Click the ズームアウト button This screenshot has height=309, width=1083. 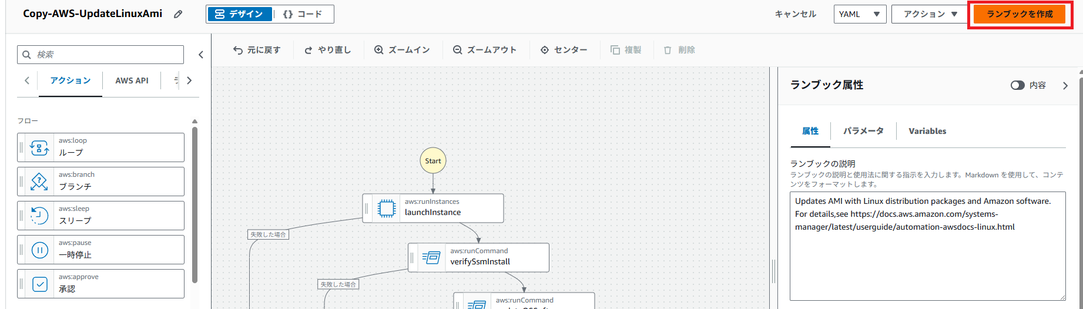(x=485, y=50)
